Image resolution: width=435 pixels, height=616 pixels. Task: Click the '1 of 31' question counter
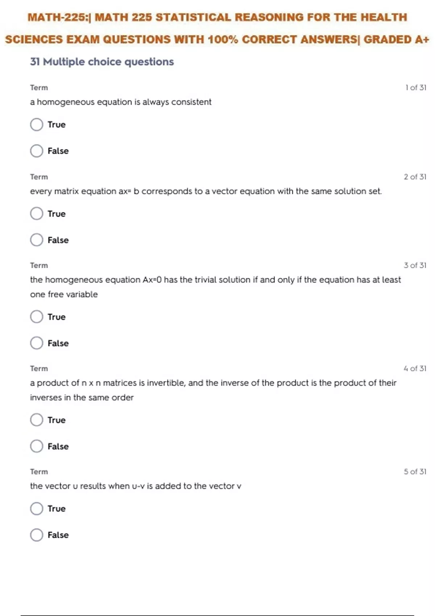[416, 88]
